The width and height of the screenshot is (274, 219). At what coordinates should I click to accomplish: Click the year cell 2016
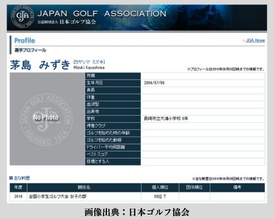pyautogui.click(x=18, y=197)
